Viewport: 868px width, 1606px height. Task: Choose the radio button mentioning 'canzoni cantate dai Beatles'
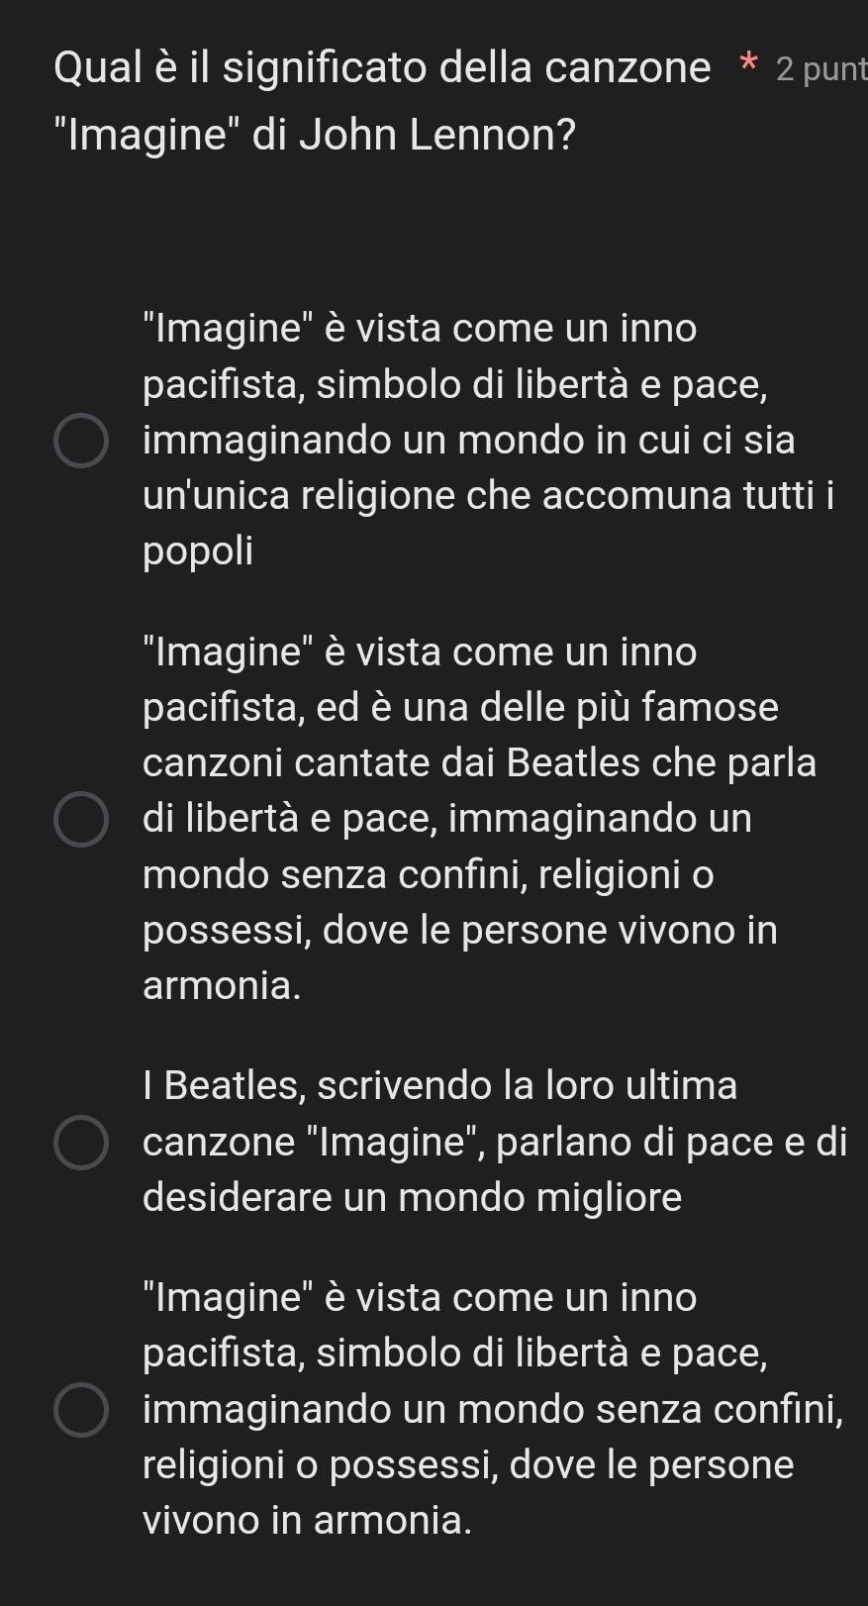point(80,819)
